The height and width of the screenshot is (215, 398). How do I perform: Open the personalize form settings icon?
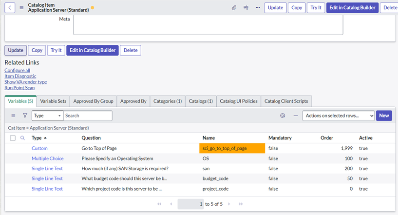click(246, 8)
